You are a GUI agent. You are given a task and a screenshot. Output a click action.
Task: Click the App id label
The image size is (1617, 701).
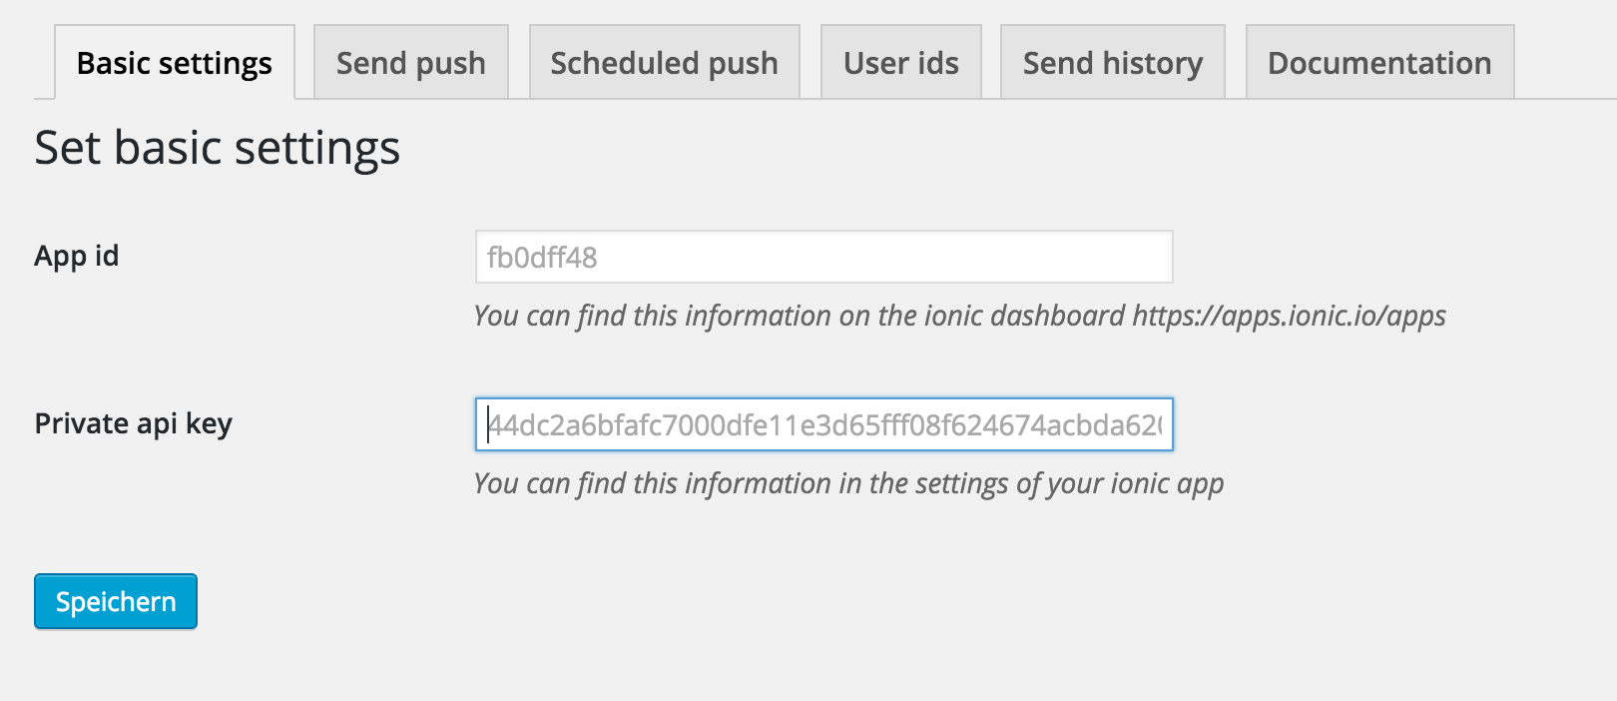(x=77, y=256)
